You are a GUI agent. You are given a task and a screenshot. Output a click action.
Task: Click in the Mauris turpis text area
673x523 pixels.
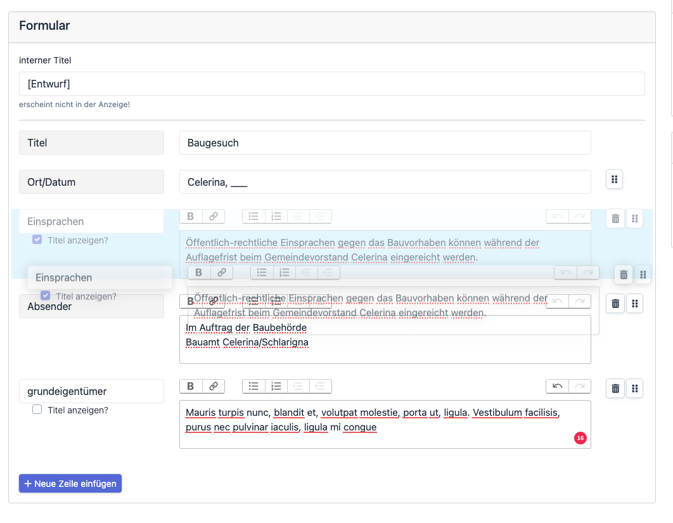pos(385,423)
